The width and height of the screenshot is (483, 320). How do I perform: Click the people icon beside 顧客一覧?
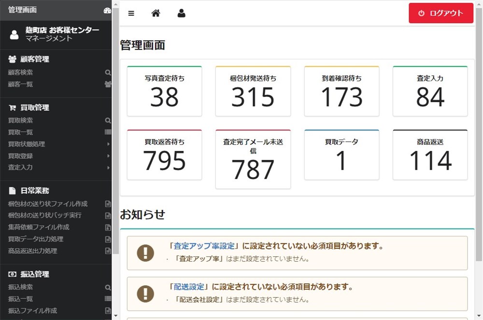point(107,84)
